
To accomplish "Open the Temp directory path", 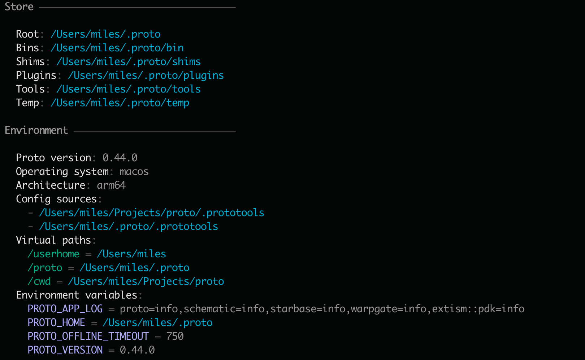I will pos(120,103).
